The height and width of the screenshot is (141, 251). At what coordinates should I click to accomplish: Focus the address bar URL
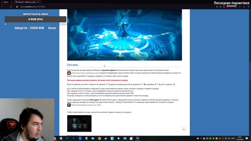click(x=33, y=7)
